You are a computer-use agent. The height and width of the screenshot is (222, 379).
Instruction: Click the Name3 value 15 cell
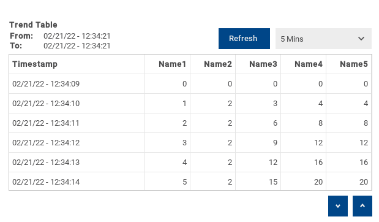258,182
